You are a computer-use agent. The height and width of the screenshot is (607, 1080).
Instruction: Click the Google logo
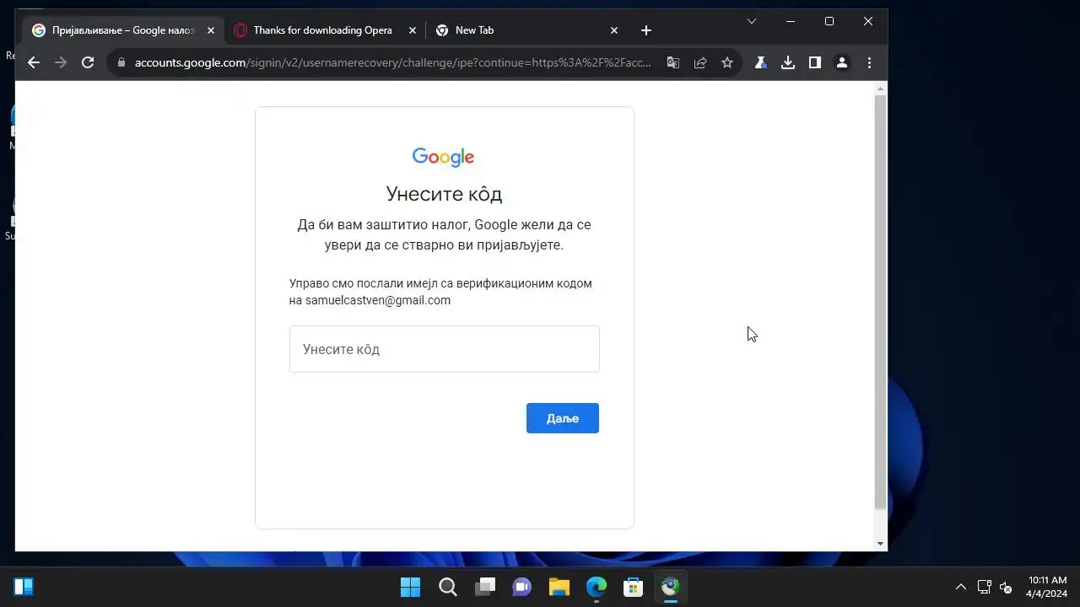[x=444, y=158]
